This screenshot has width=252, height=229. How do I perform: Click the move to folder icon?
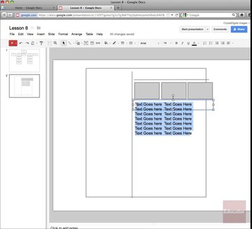coord(39,28)
